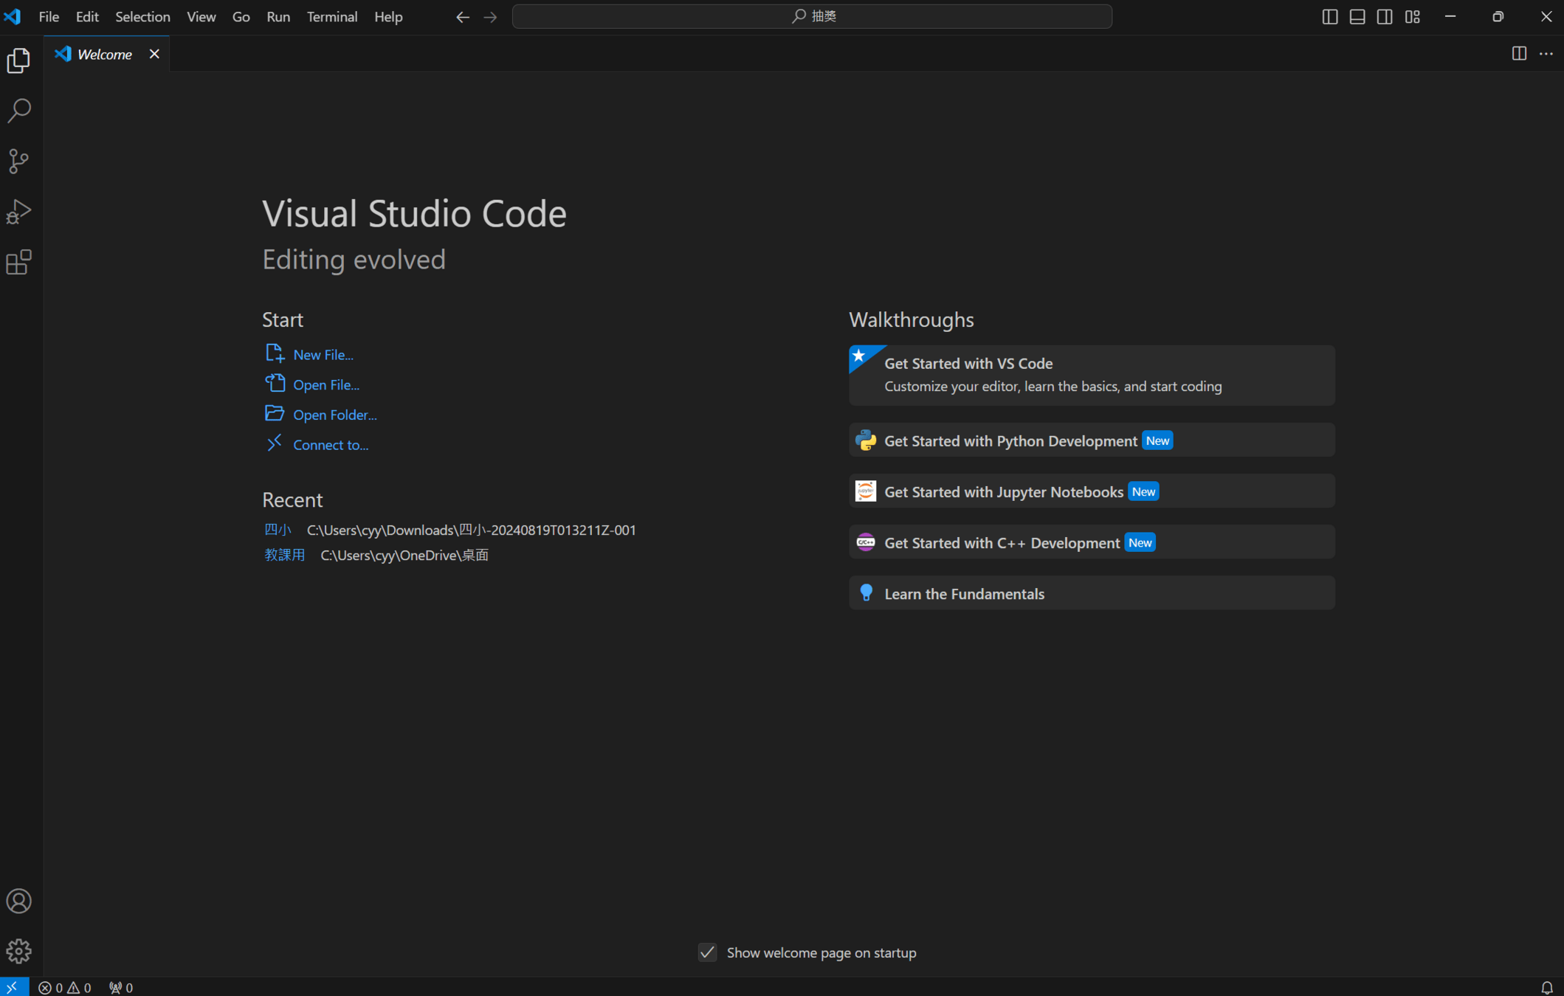Toggle the secondary side bar layout button

pos(1385,16)
